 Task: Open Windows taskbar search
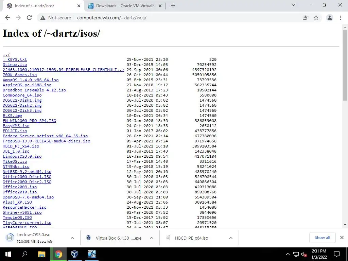point(24,254)
